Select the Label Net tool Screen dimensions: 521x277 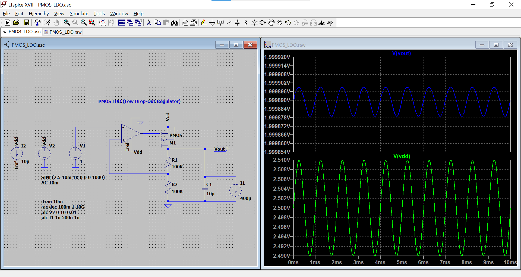(x=220, y=23)
